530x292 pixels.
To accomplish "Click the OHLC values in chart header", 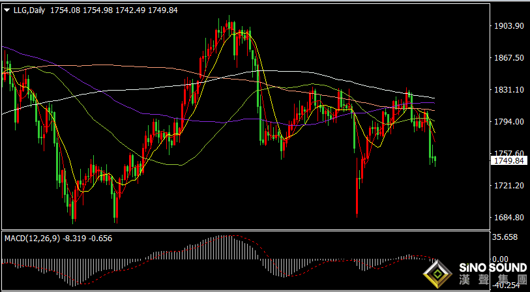I will (114, 10).
